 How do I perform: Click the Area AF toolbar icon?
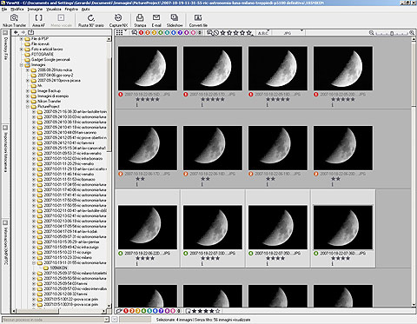tap(38, 21)
